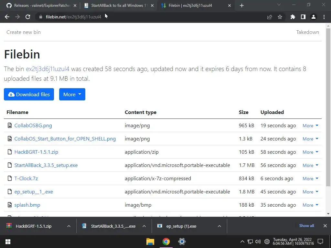Click the Download files button
331x248 pixels.
[x=29, y=94]
